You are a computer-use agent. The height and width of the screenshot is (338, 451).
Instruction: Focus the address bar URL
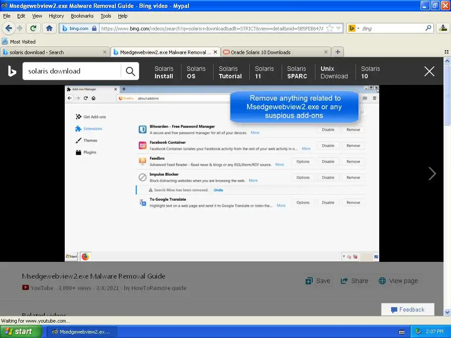coord(212,28)
